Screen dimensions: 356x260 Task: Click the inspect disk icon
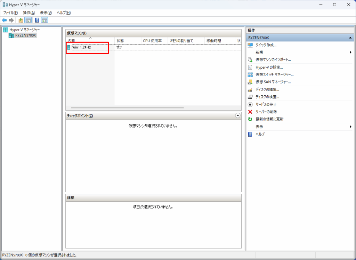250,97
